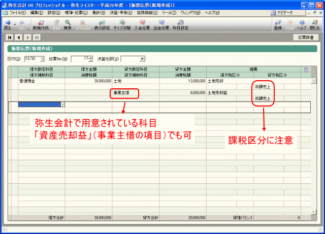Viewport: 325px width, 234px height.
Task: Go to the last record navigation button
Action: point(37,38)
